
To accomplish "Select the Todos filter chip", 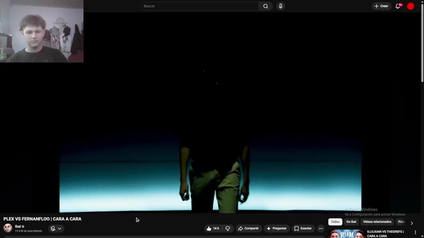I will pyautogui.click(x=335, y=222).
